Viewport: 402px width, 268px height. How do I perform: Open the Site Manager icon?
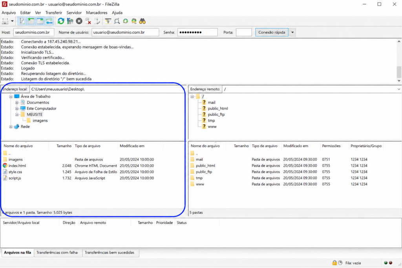(5, 21)
